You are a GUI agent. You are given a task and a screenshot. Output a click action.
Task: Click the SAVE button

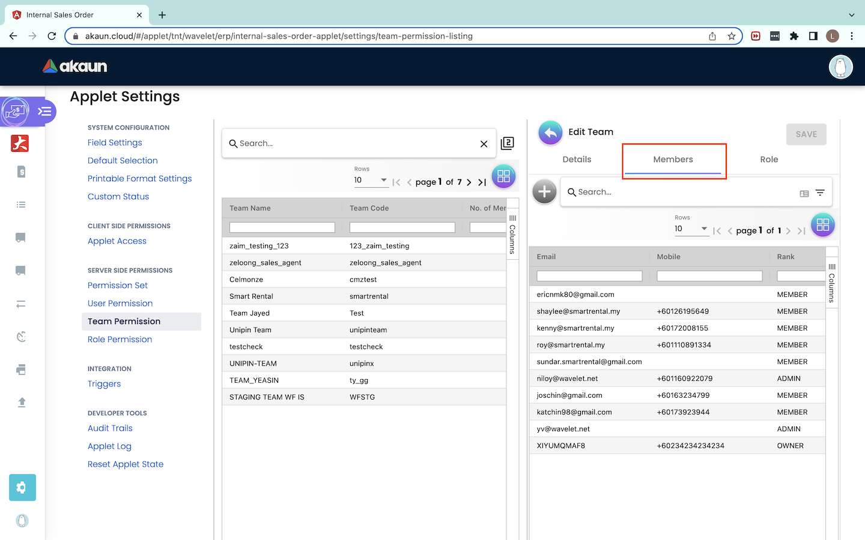click(806, 134)
